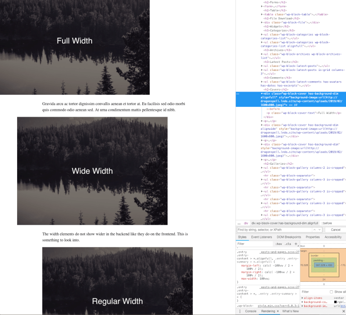Enable the Show all checkbox

click(x=331, y=292)
